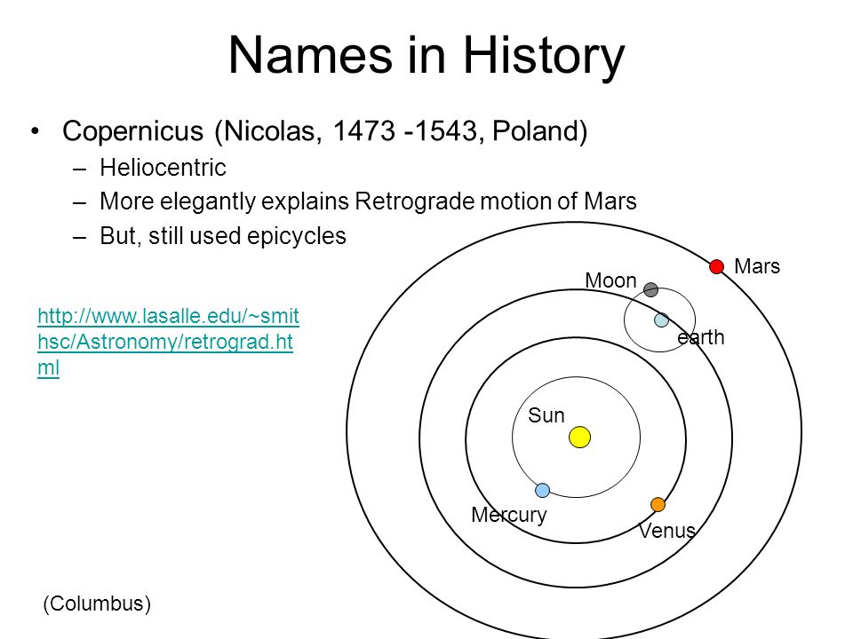Open the lasalle.edu retrograd.html hyperlink

tap(168, 342)
